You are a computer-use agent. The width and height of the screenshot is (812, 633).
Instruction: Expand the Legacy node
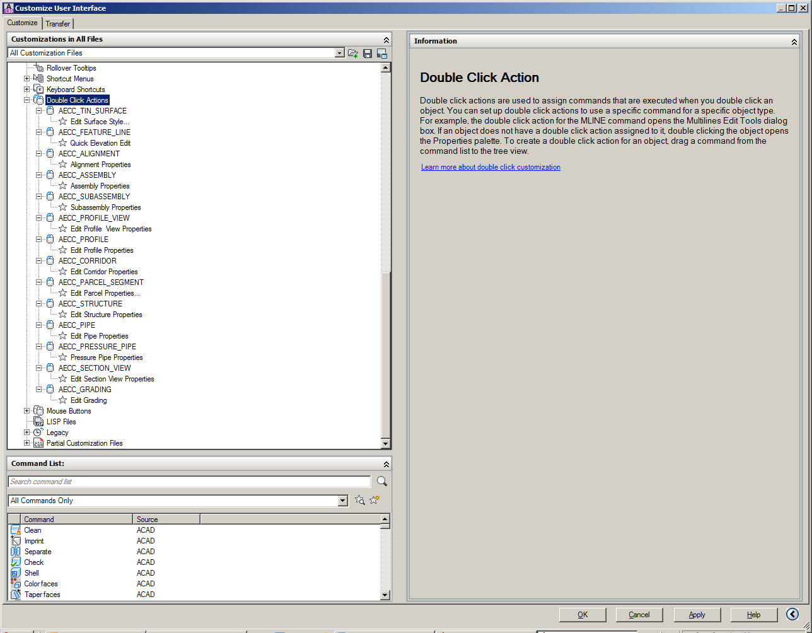pos(26,433)
